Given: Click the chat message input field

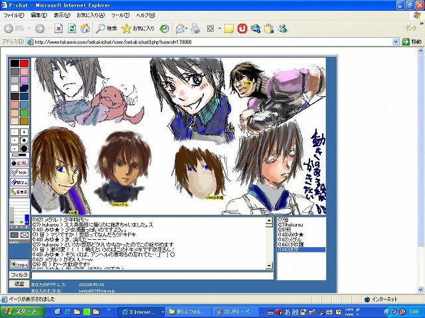Looking at the screenshot, I should [x=152, y=276].
